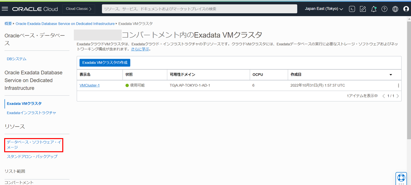Open the help question mark menu
Viewport: 411px width, 185px height.
(384, 9)
